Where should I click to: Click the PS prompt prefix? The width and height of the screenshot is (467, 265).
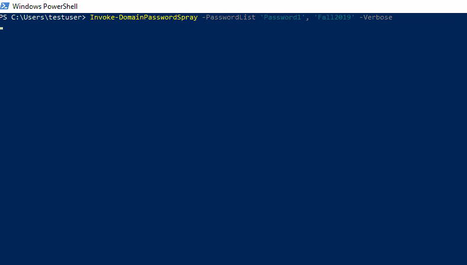pyautogui.click(x=4, y=17)
